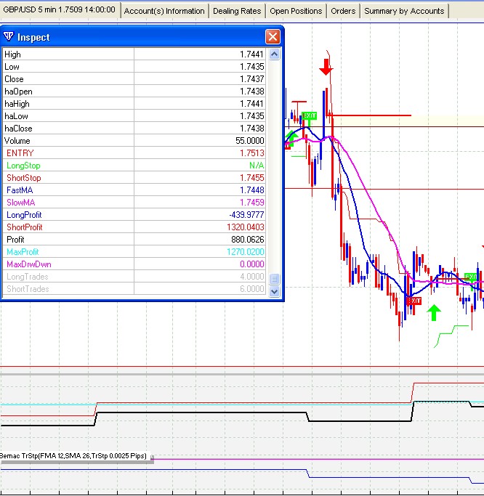The width and height of the screenshot is (484, 496).
Task: Select the Open Positions tab
Action: 296,11
